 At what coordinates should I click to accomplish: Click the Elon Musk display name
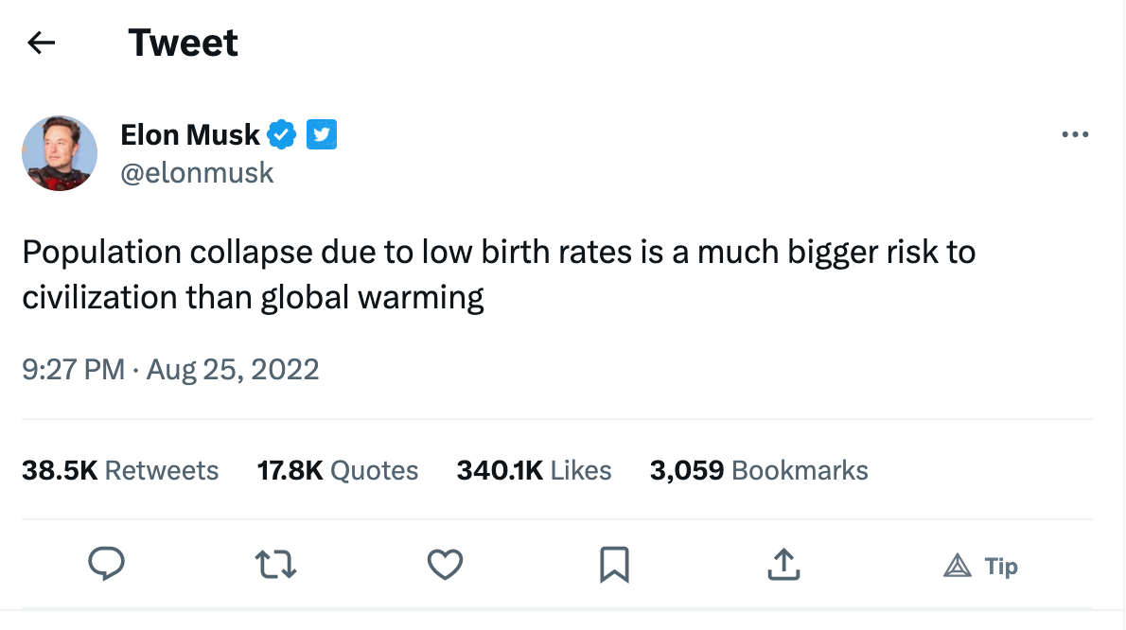[x=190, y=135]
